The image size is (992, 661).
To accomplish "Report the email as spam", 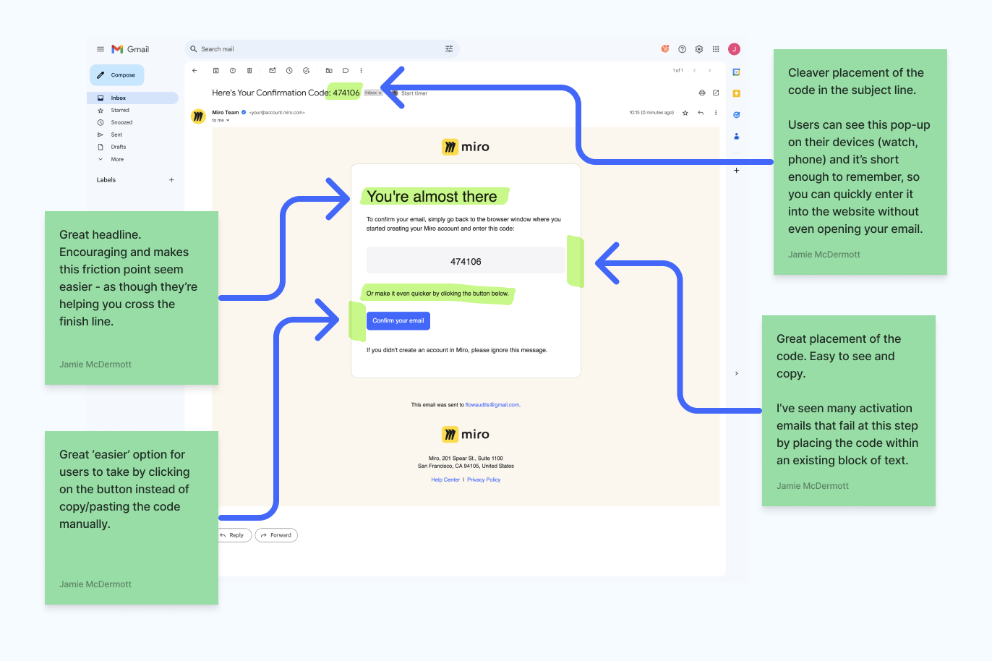I will (x=232, y=70).
